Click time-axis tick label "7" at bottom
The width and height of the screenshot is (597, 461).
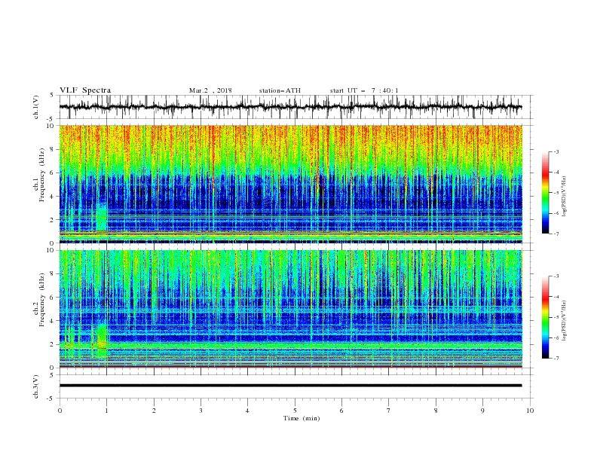[x=389, y=411]
